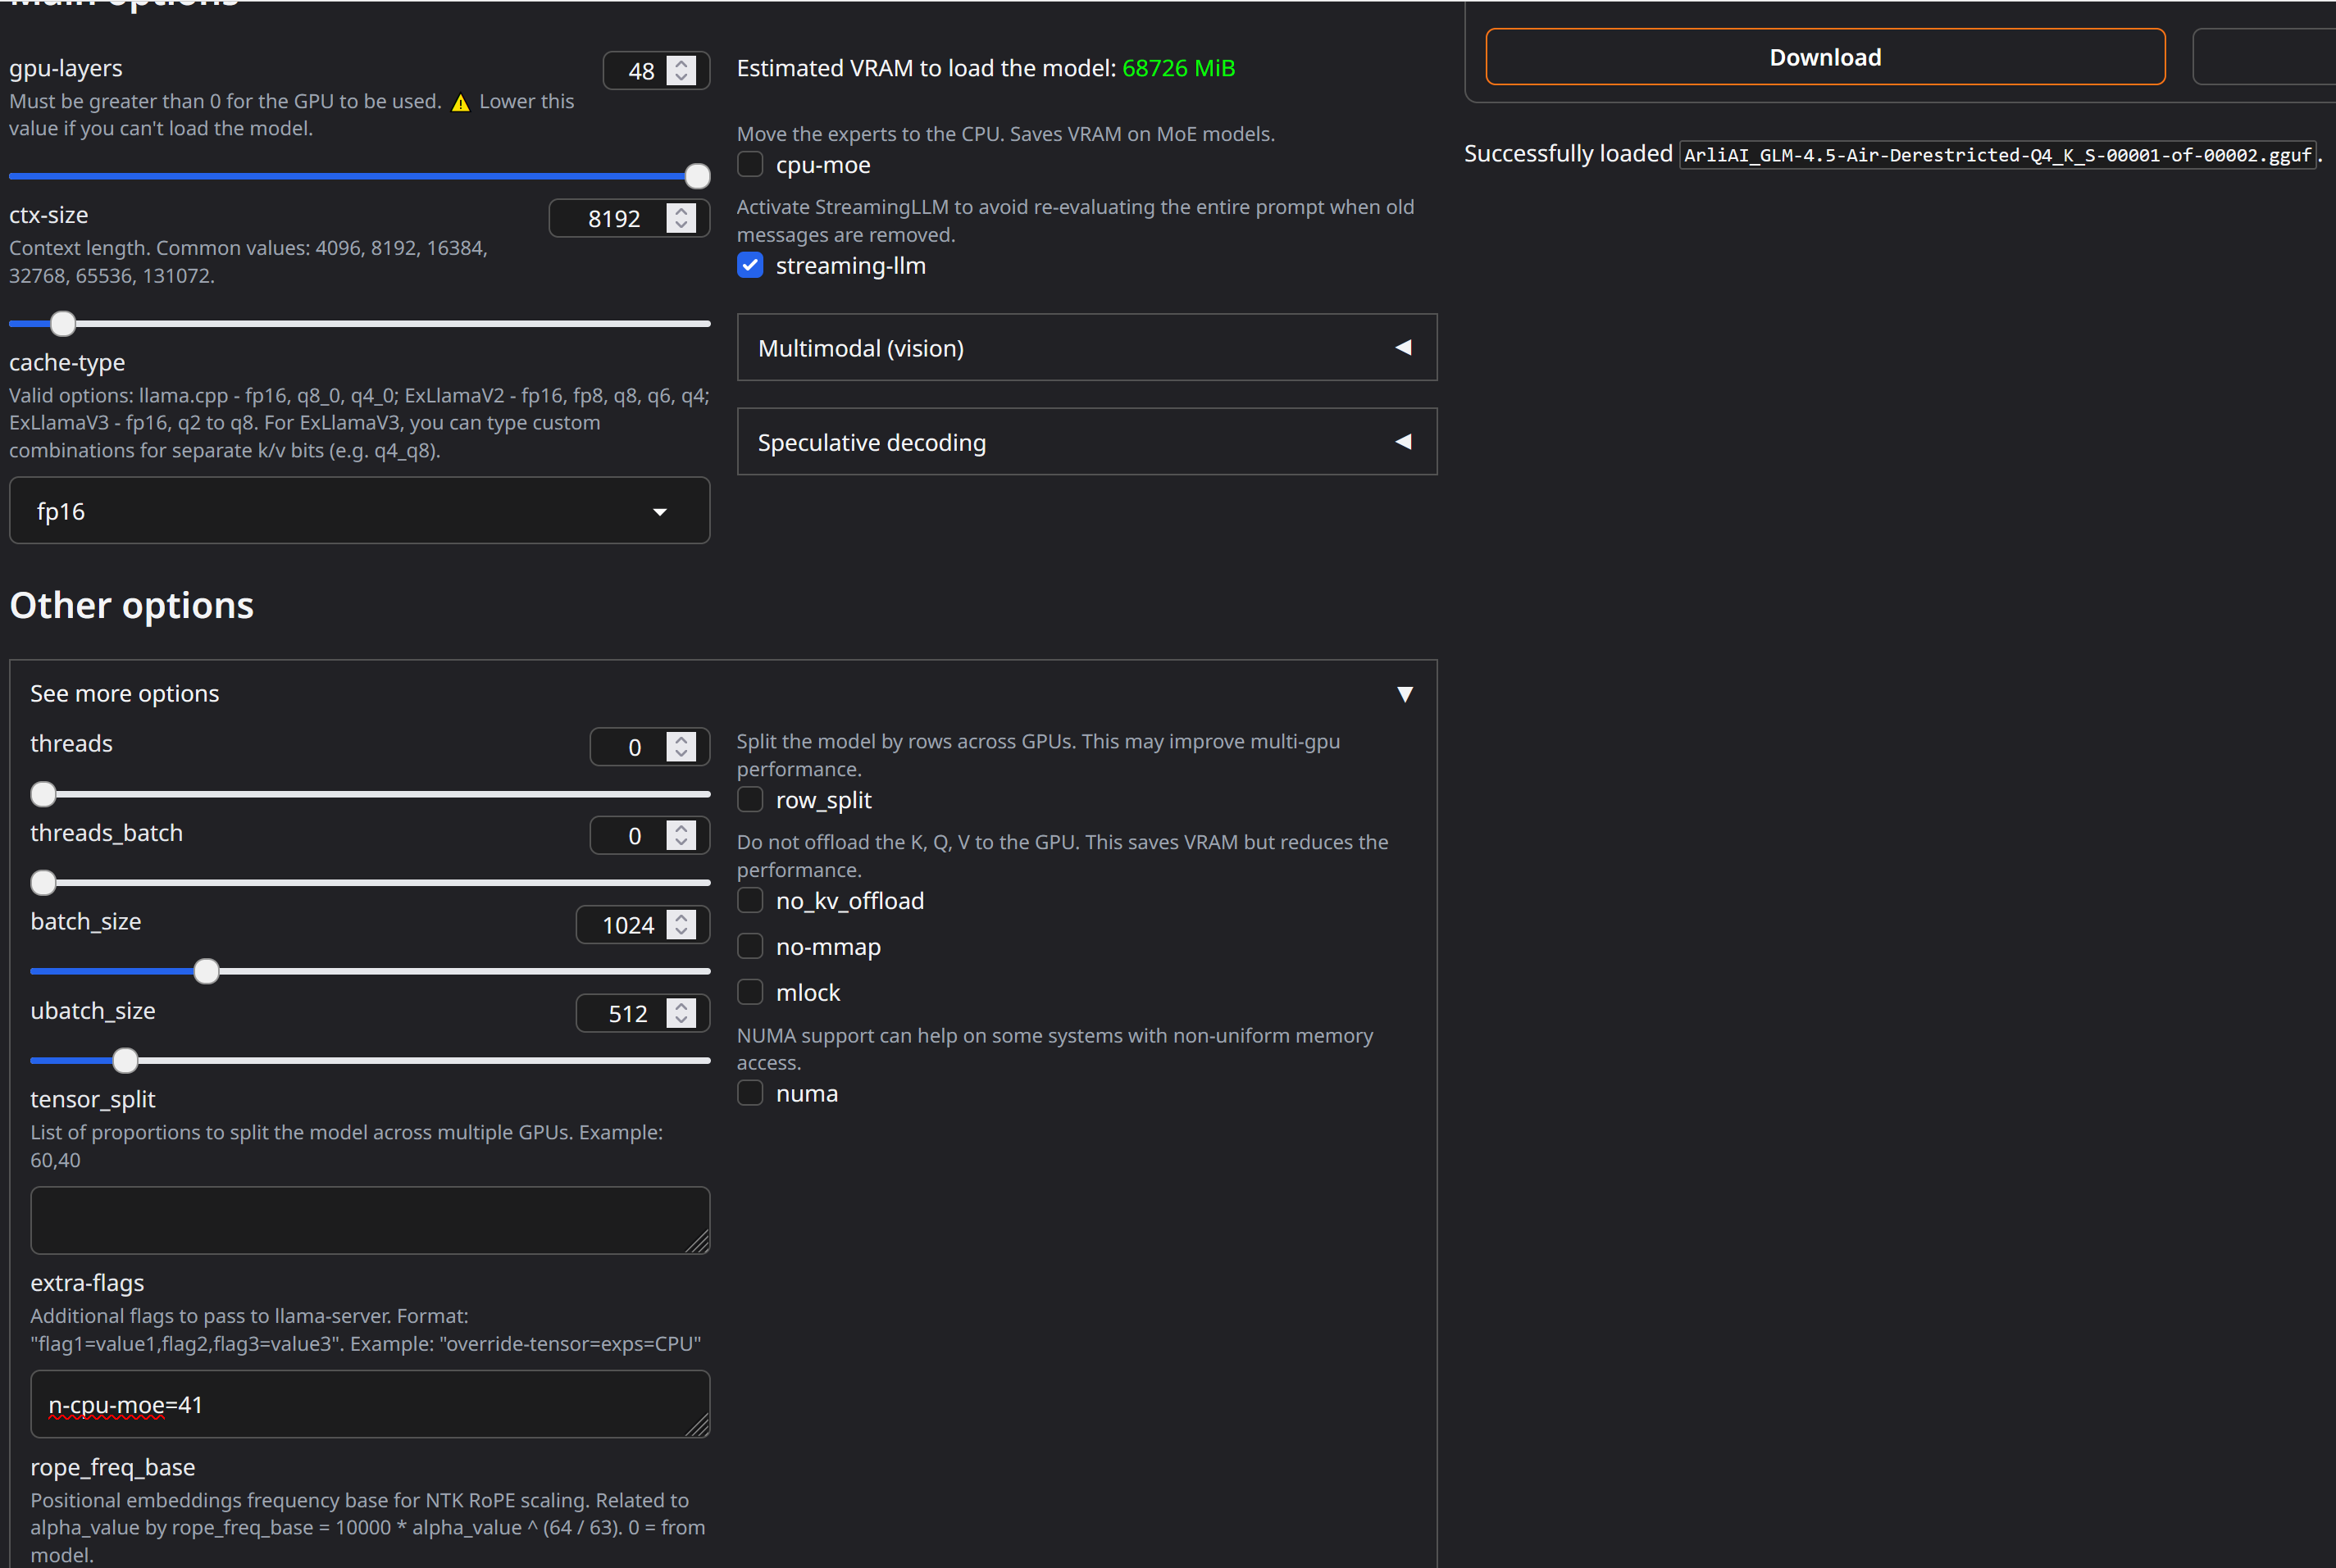The image size is (2336, 1568).
Task: Uncheck the streaming-llm option
Action: tap(750, 265)
